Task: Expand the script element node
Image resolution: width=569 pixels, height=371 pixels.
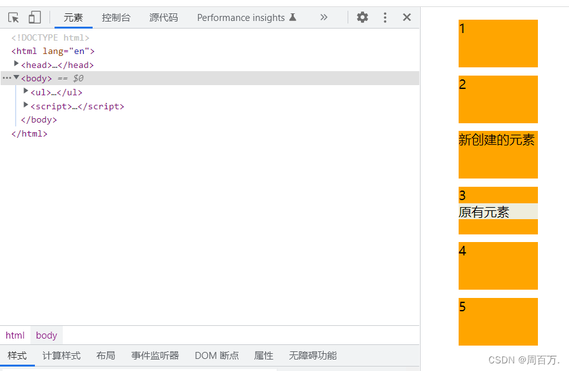Action: [x=25, y=105]
